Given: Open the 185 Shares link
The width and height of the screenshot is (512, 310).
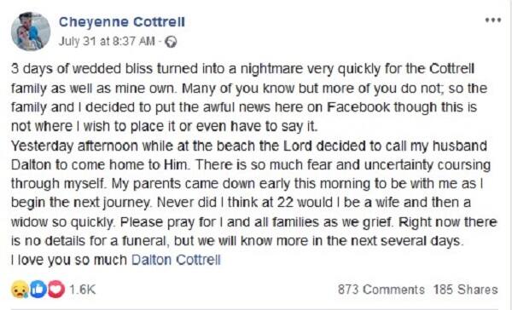Looking at the screenshot, I should [465, 290].
